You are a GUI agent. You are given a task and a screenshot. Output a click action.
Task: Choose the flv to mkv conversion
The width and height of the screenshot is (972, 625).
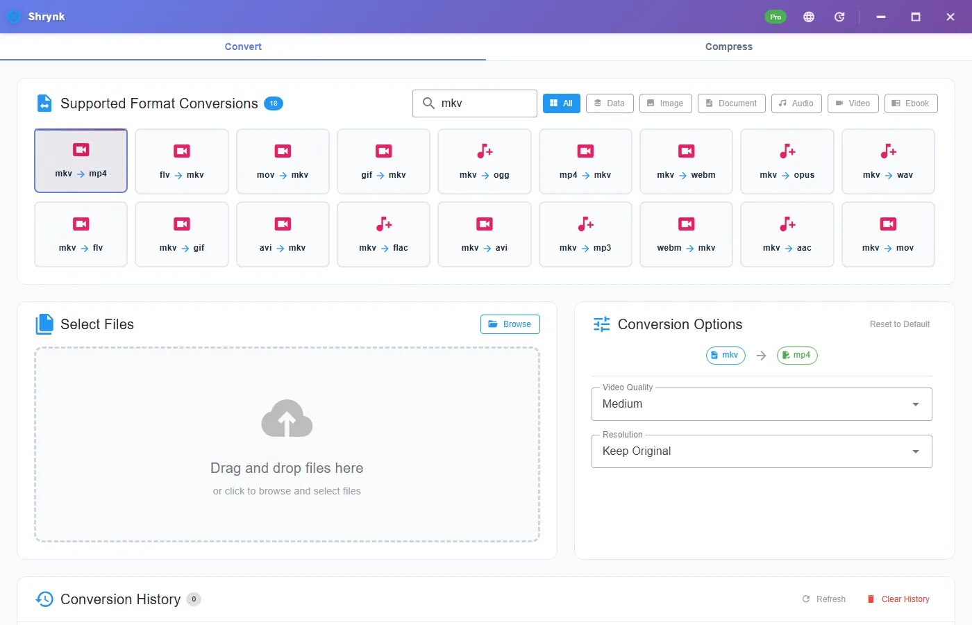click(x=182, y=161)
